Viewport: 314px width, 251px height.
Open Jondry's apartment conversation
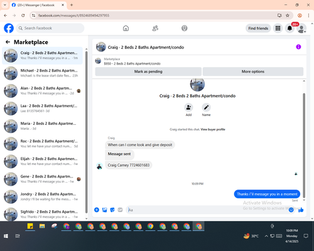pos(42,196)
